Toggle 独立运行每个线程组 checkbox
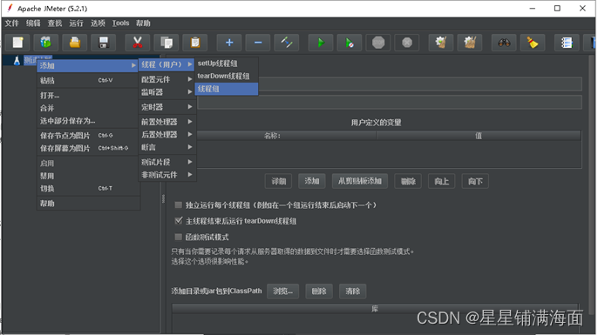The width and height of the screenshot is (598, 335). click(x=178, y=204)
